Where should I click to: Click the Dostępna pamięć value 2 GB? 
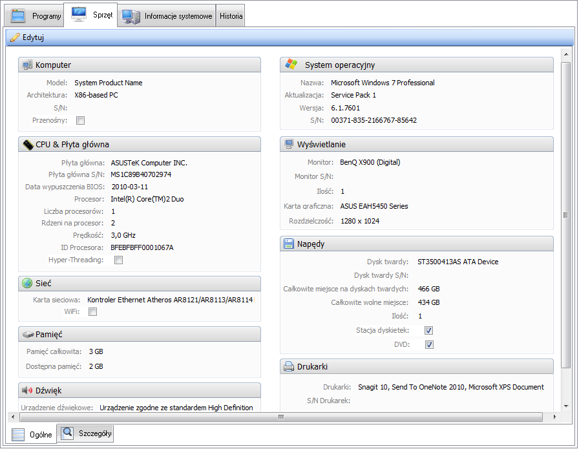(x=96, y=366)
